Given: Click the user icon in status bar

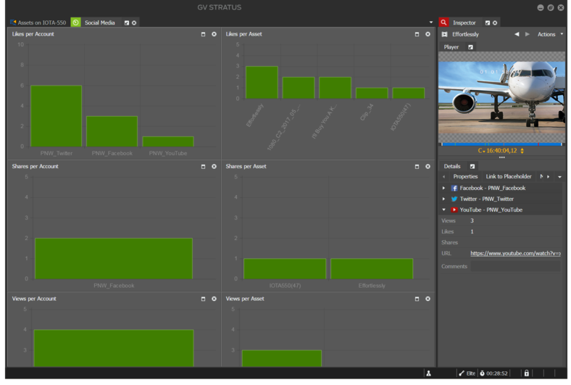Looking at the screenshot, I should coord(429,373).
